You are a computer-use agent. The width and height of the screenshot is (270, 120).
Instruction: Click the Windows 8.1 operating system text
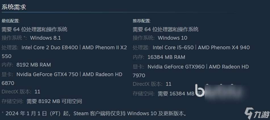coord(45,38)
